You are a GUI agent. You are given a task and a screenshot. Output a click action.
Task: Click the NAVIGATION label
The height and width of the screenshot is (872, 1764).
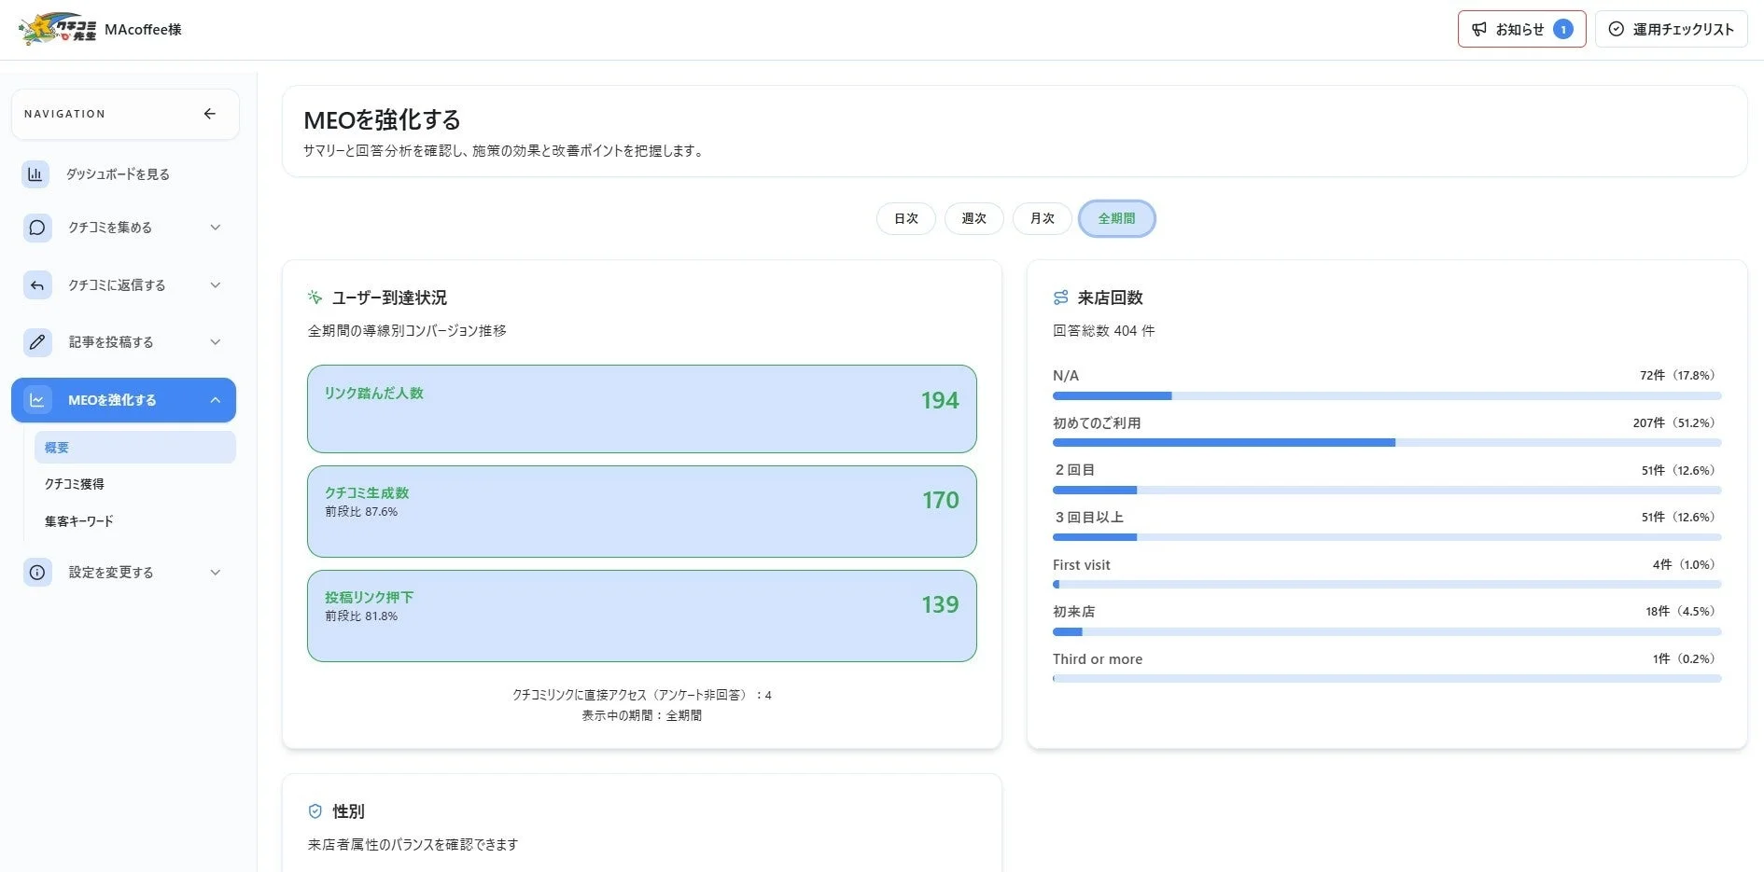tap(64, 114)
